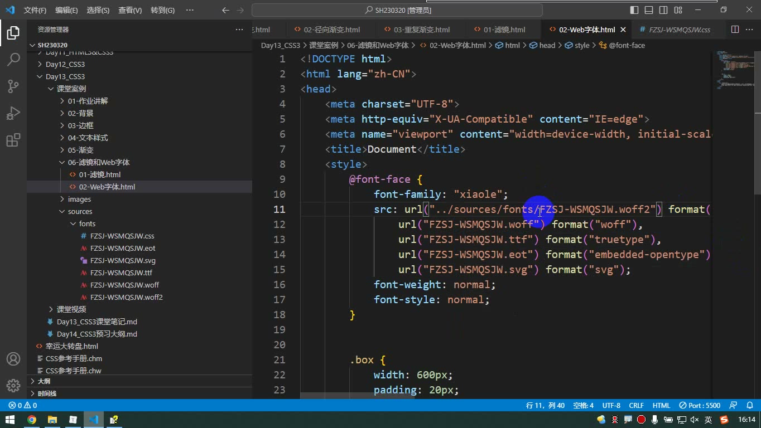Click the HTML language mode button

tap(661, 405)
